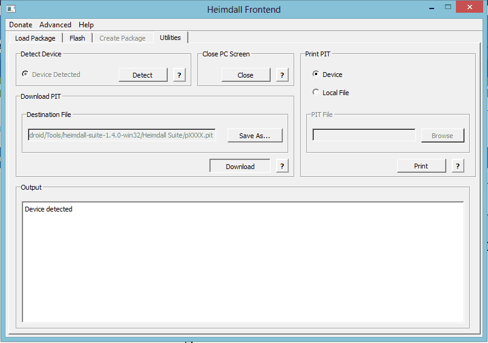Maximize the Heimdall Frontend window

click(448, 7)
